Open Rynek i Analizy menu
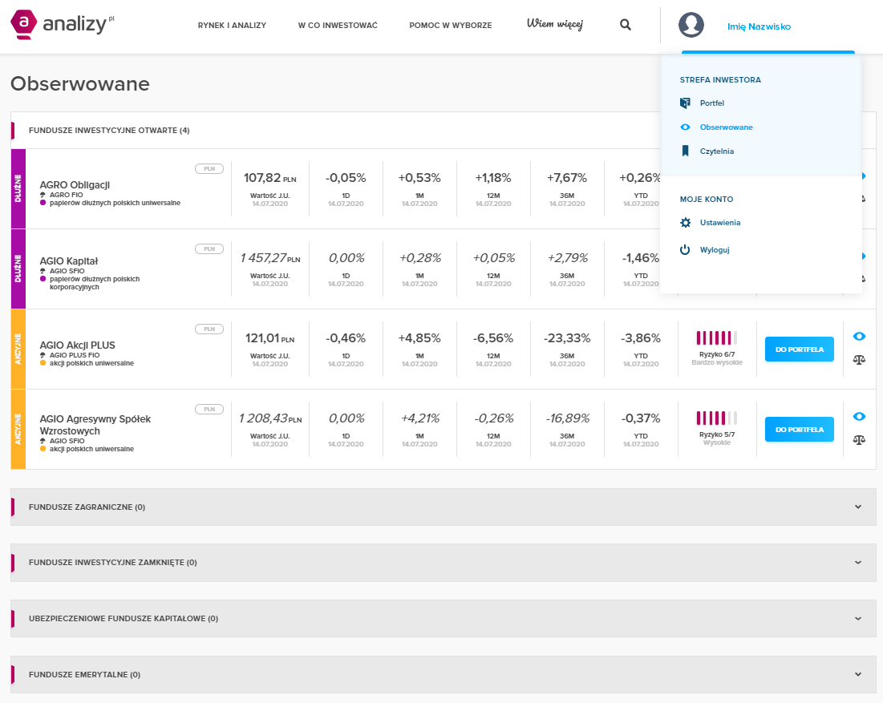The image size is (883, 703). [x=232, y=26]
